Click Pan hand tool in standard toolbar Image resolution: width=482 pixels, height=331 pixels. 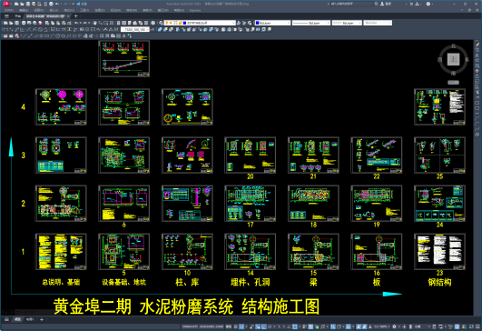[x=94, y=23]
